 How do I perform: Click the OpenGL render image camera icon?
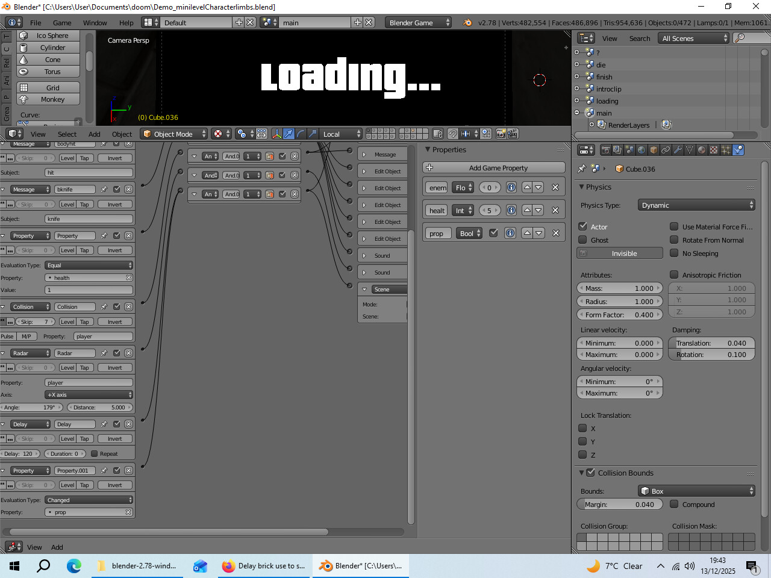click(501, 134)
